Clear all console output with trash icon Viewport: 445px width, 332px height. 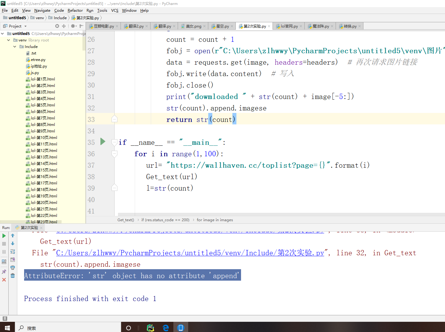pos(12,276)
